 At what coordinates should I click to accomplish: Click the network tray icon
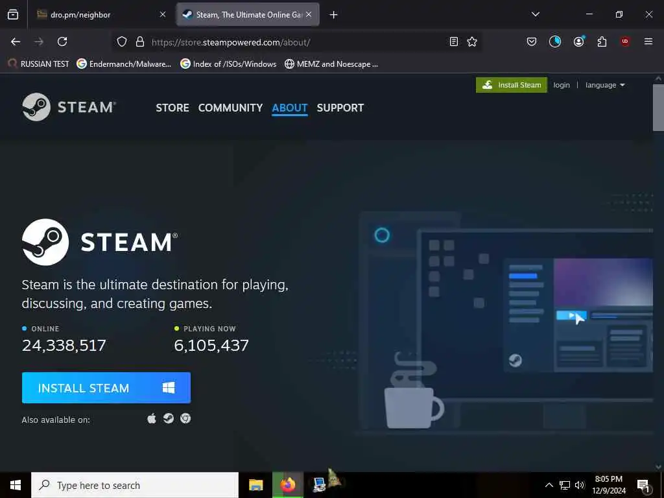tap(565, 485)
